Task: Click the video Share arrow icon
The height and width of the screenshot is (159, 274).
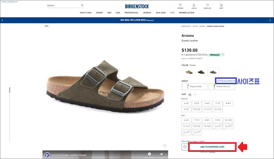Action: click(x=161, y=154)
